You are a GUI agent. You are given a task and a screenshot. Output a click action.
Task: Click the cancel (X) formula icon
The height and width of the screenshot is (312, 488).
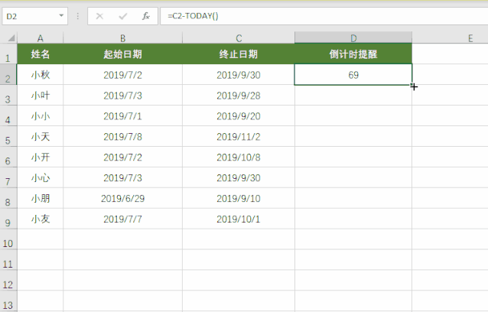99,16
